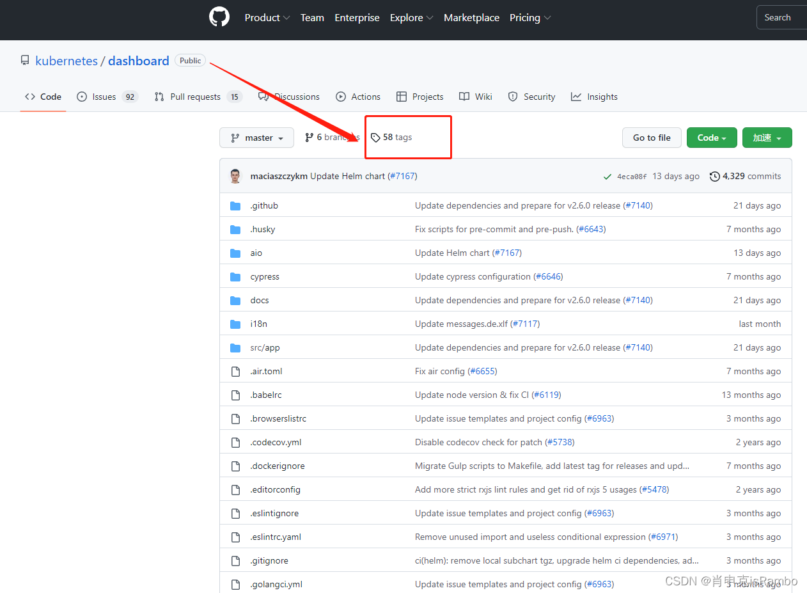Open the cypress folder name
This screenshot has width=807, height=593.
(x=265, y=277)
